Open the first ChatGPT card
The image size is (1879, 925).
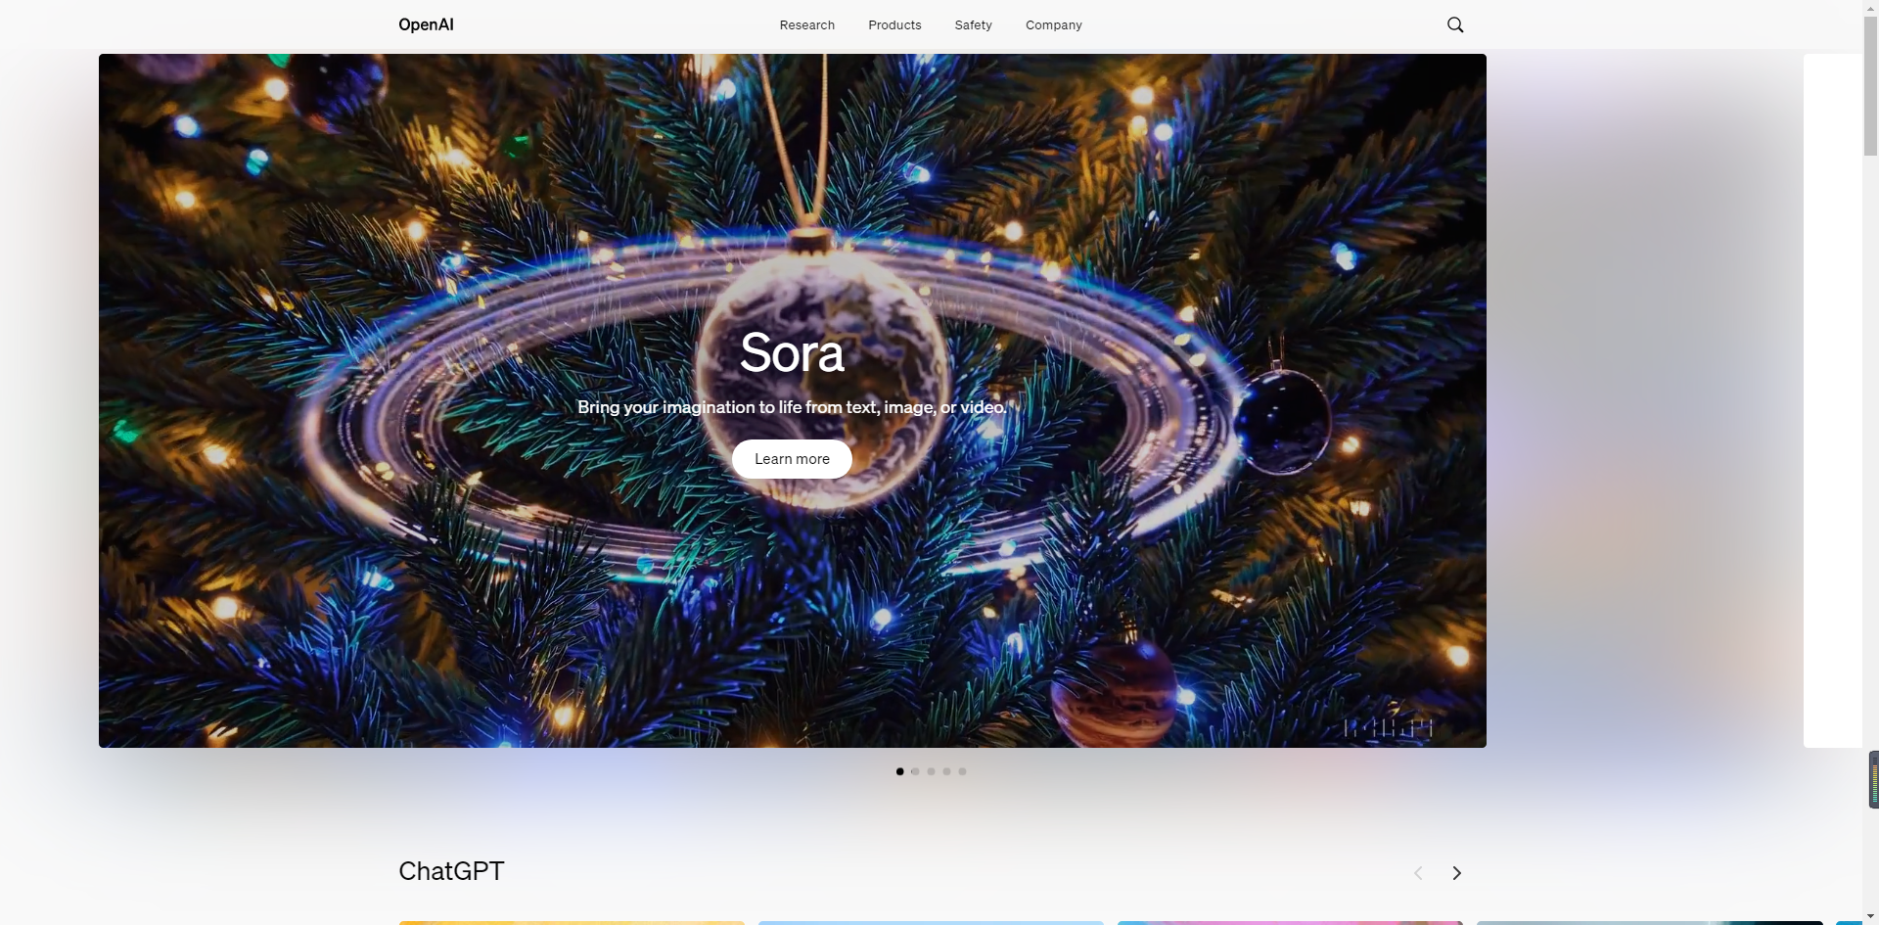572,922
